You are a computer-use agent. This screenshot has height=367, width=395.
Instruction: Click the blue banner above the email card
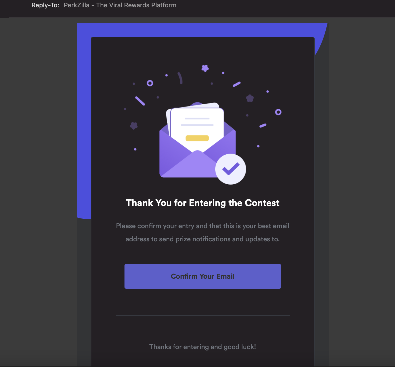(202, 30)
